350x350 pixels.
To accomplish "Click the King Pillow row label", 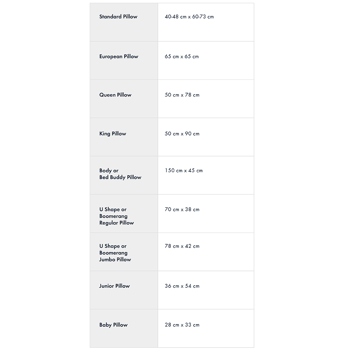I will click(113, 134).
